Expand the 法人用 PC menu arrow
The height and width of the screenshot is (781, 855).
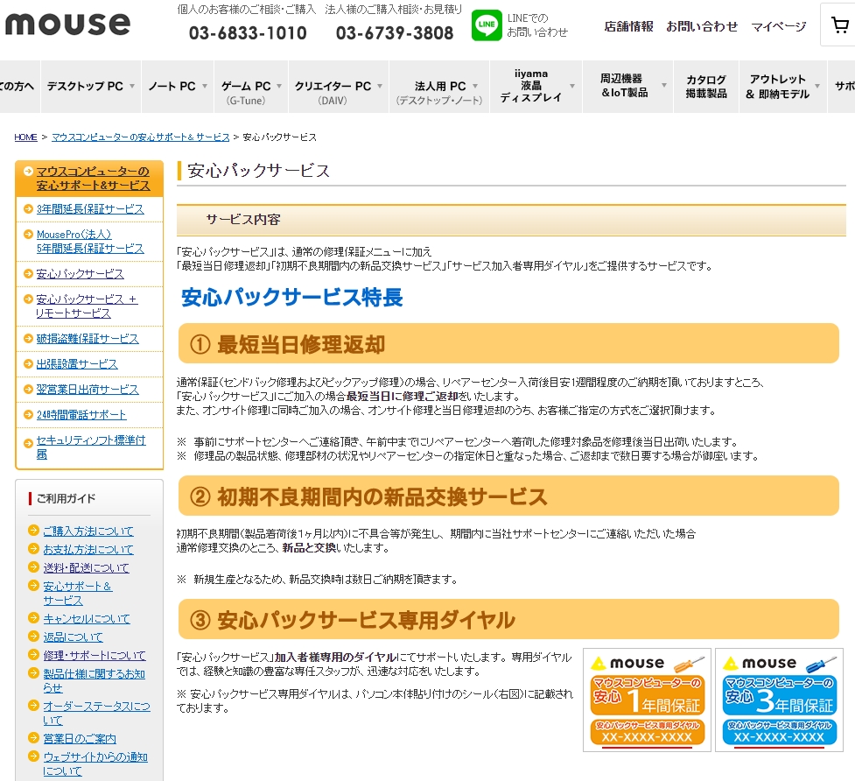coord(475,86)
